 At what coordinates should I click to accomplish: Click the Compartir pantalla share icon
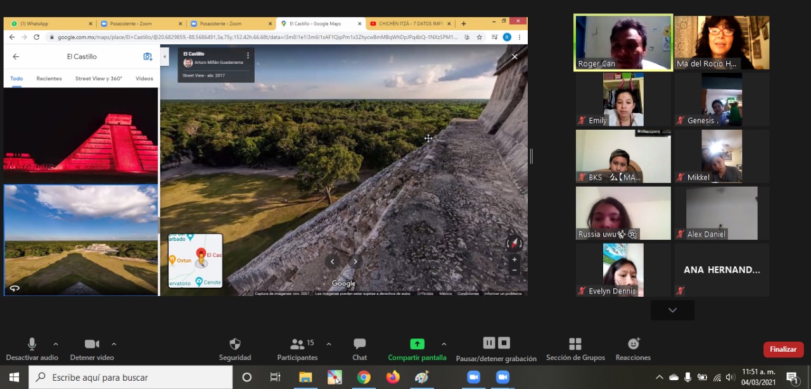coord(417,343)
